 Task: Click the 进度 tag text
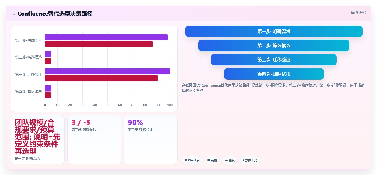(x=231, y=160)
